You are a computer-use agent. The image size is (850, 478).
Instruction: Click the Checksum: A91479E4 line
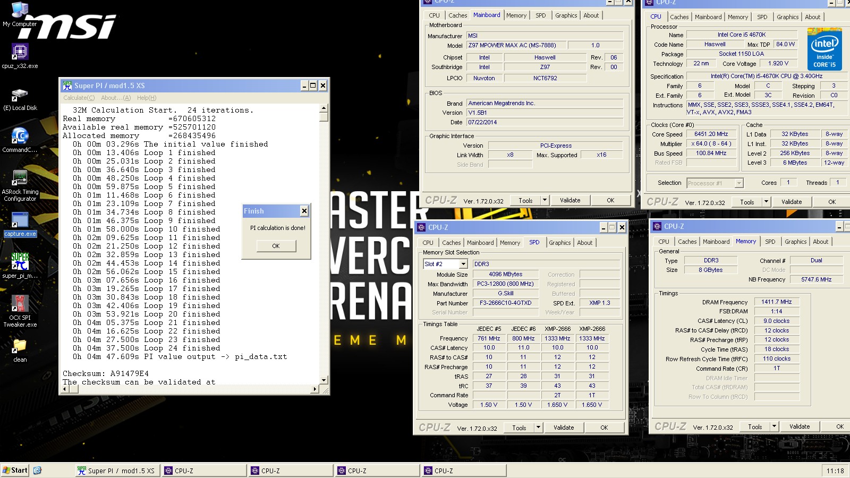tap(106, 373)
